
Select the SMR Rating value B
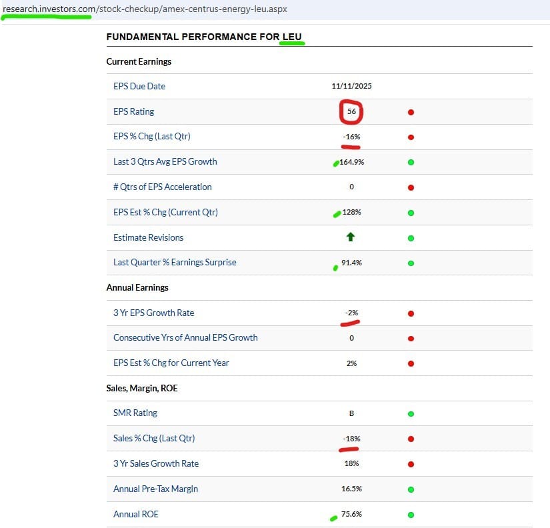click(x=351, y=413)
